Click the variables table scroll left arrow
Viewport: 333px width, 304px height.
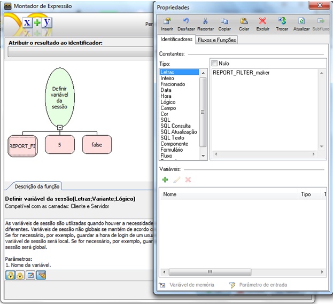pyautogui.click(x=164, y=272)
